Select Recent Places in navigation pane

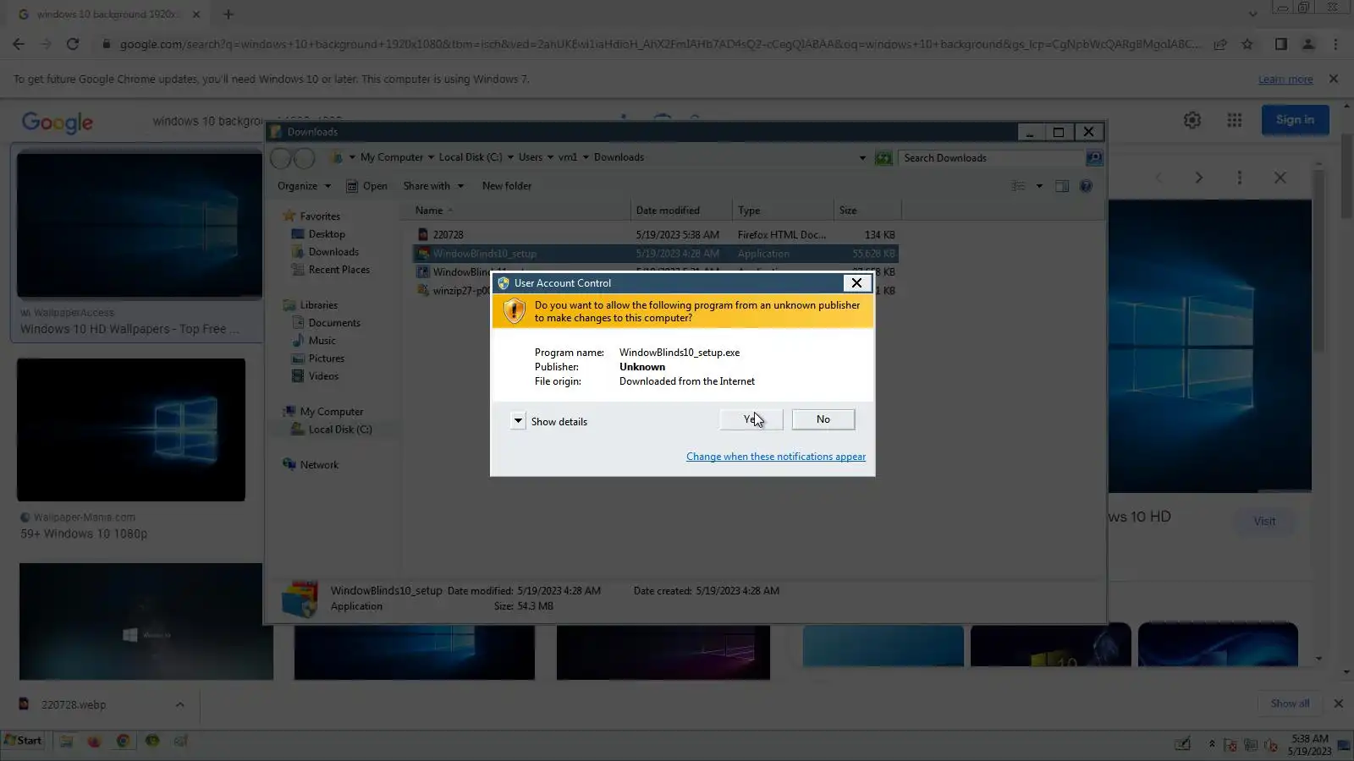tap(338, 270)
